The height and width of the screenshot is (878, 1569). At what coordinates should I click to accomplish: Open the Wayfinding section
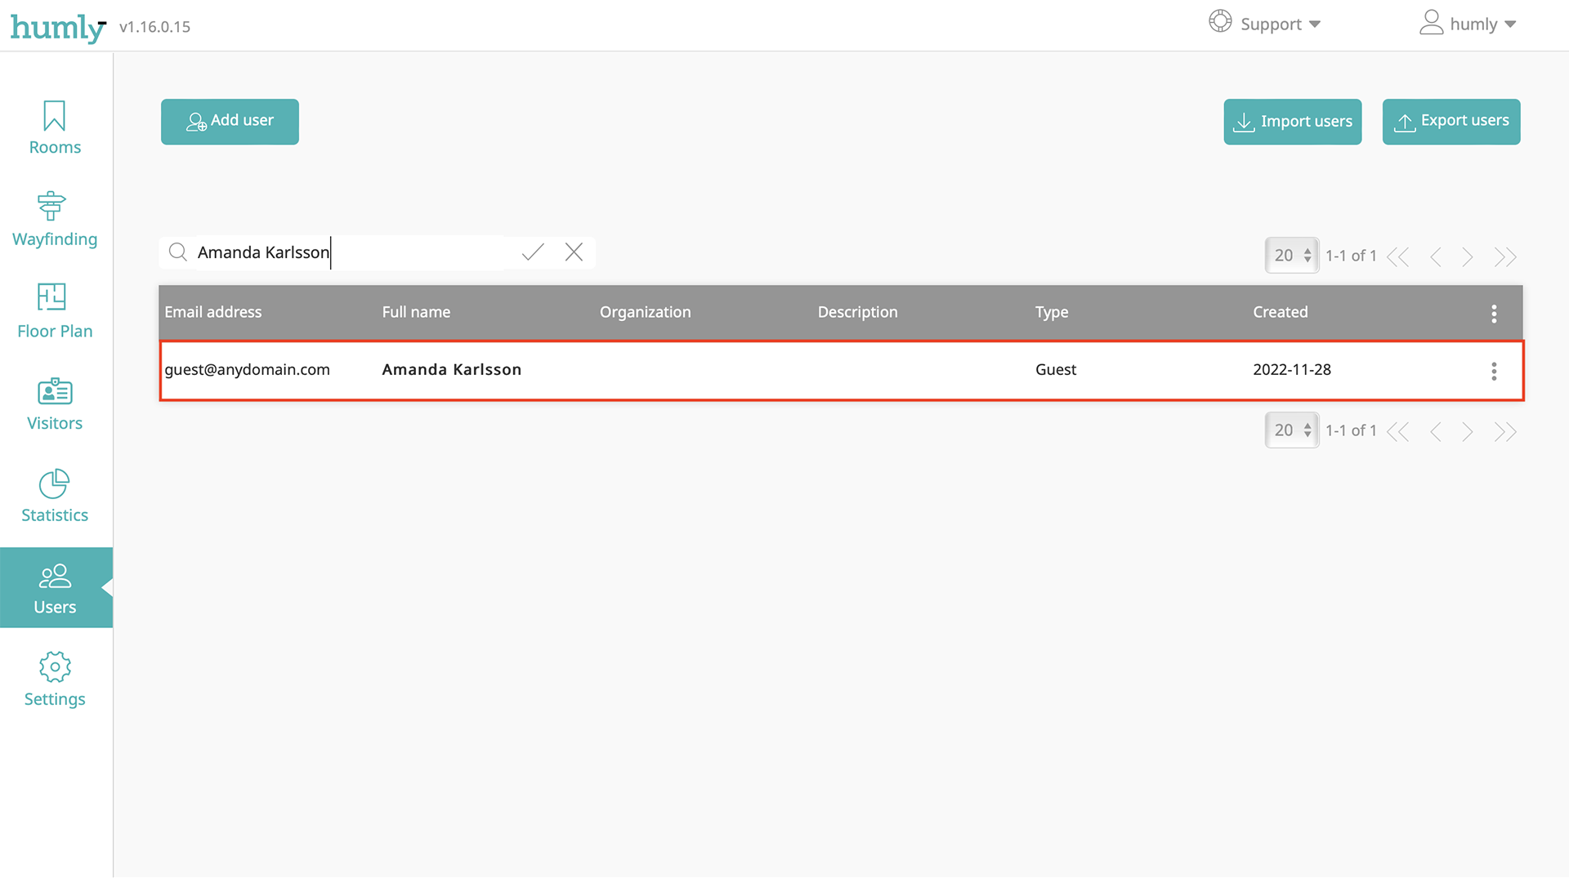pos(55,220)
